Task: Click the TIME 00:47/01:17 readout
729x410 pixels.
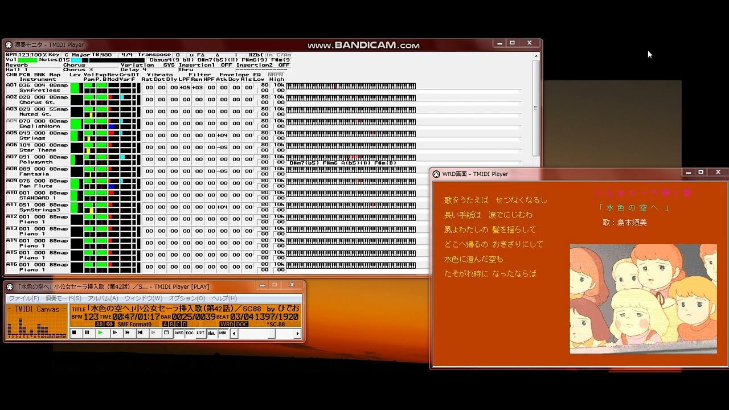Action: (x=130, y=317)
